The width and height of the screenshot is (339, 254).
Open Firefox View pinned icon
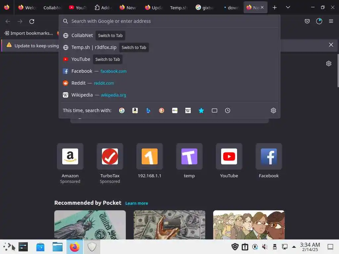tap(7, 7)
